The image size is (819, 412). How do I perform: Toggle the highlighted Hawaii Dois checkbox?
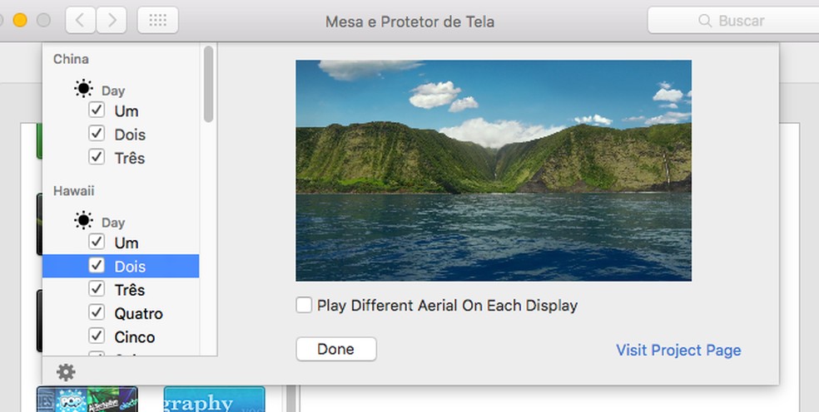click(97, 266)
